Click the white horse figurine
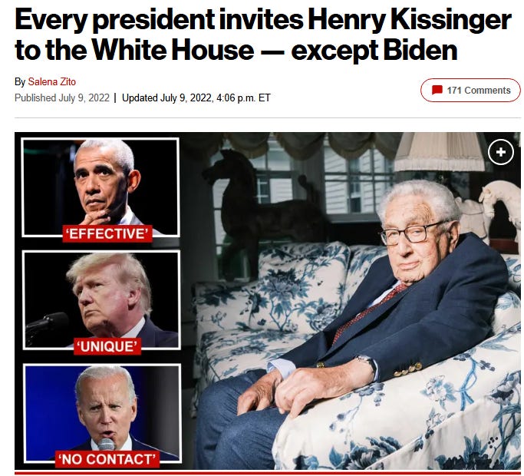The height and width of the screenshot is (476, 524). (x=499, y=207)
